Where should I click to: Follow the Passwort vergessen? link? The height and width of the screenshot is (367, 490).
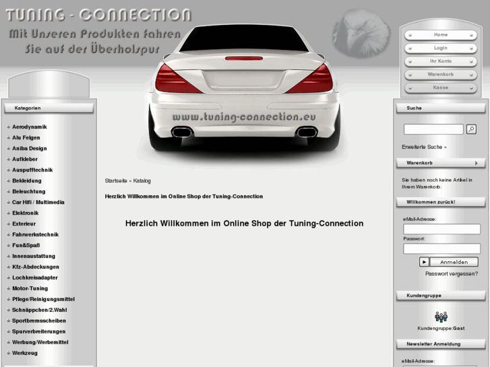tap(452, 274)
